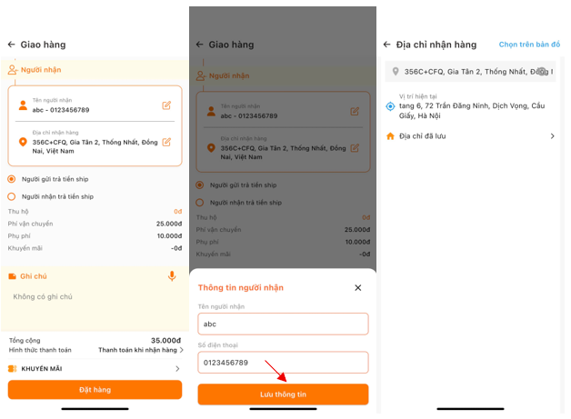Close the Thông tin người nhận popup
The image size is (571, 419).
tap(357, 288)
